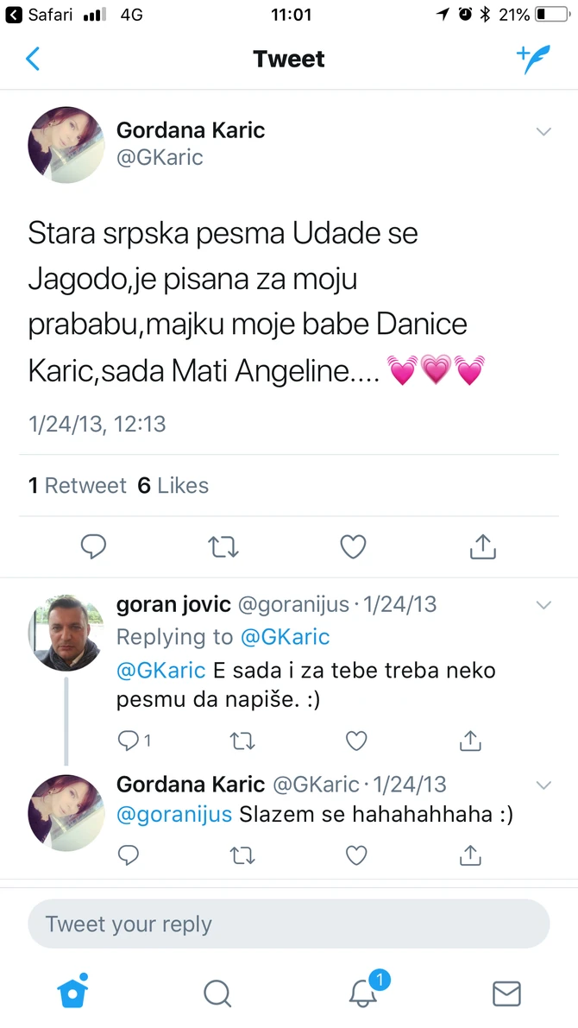Share Gordana's main tweet via share icon
The image size is (578, 1028).
click(482, 546)
